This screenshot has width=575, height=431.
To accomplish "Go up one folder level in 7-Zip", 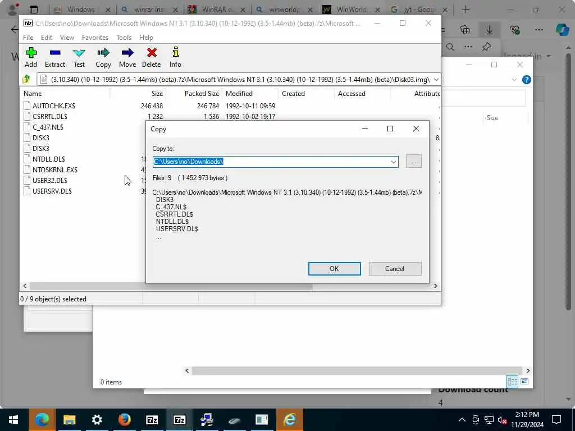I will point(26,79).
